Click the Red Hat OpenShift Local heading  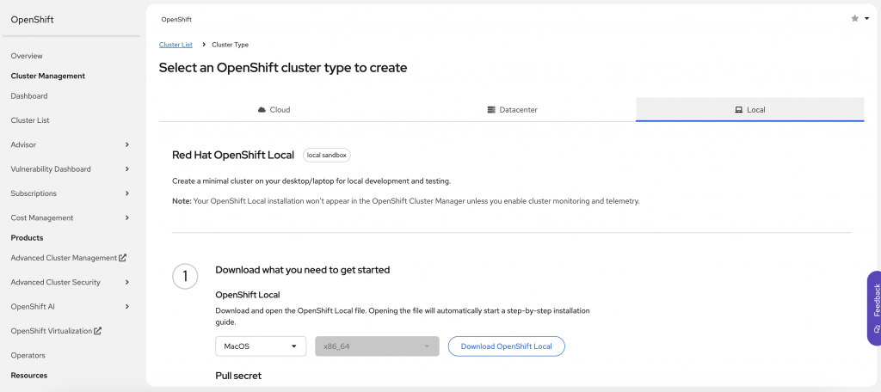233,155
